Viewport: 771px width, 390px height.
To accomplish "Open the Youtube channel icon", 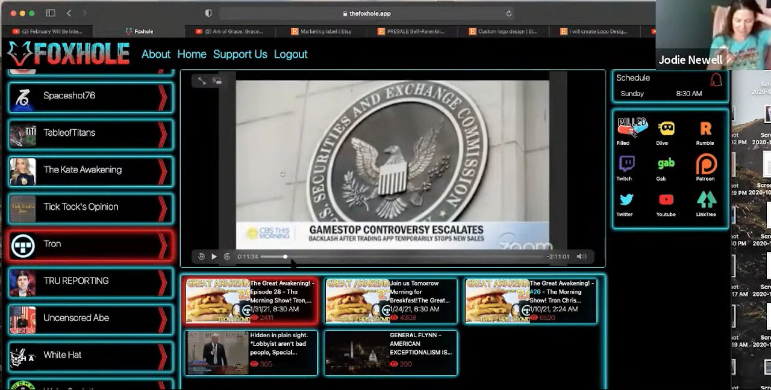I will 666,200.
